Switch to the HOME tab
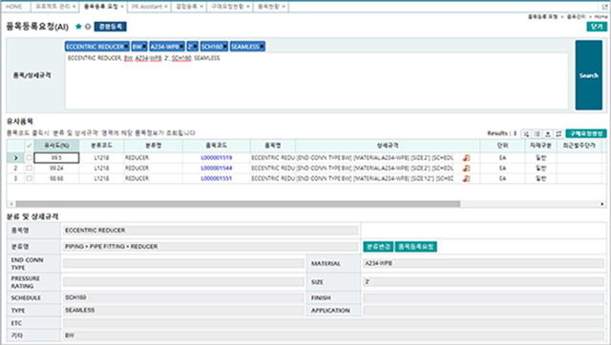Viewport: 611px width, 345px height. [14, 7]
